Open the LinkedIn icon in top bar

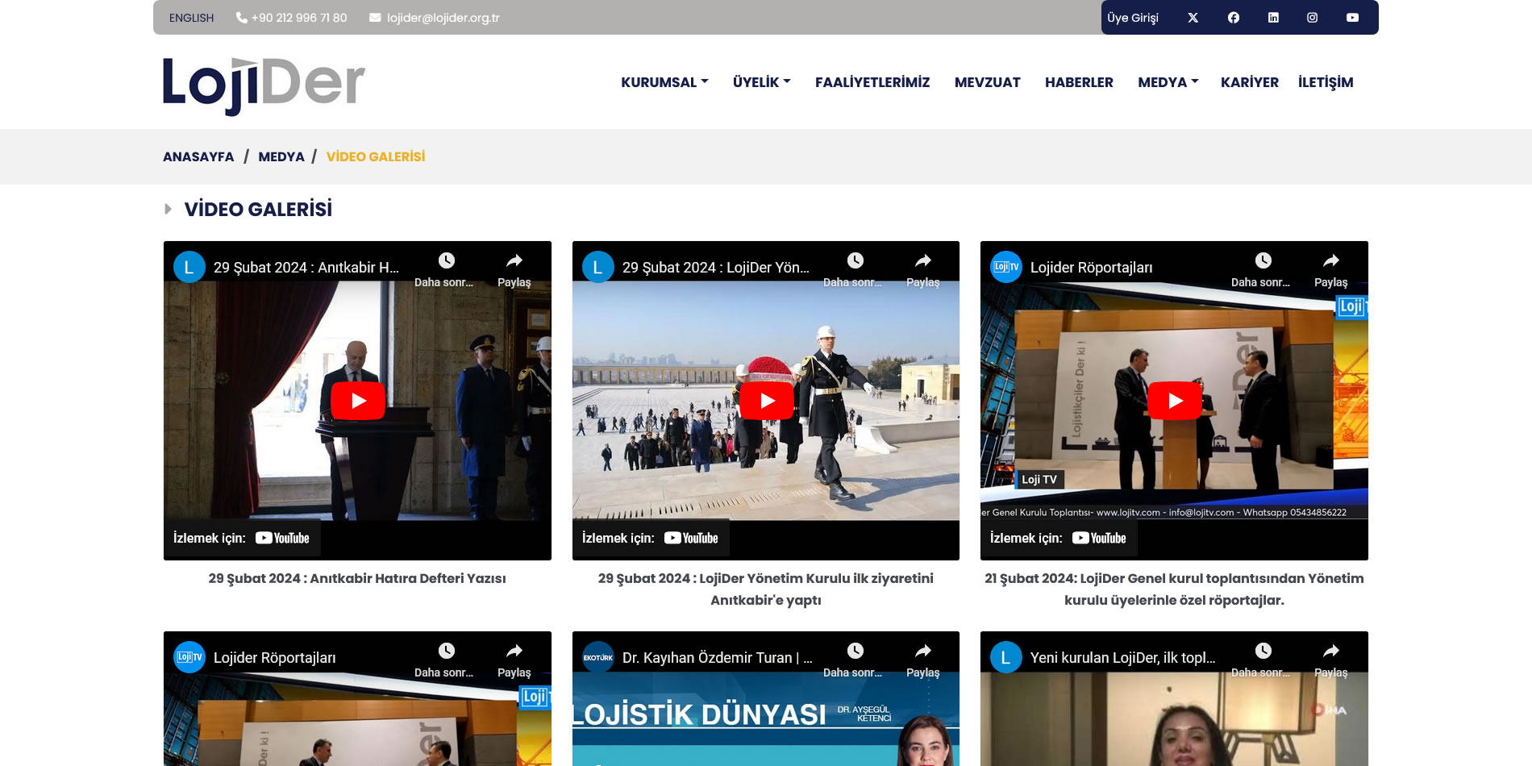coord(1273,18)
